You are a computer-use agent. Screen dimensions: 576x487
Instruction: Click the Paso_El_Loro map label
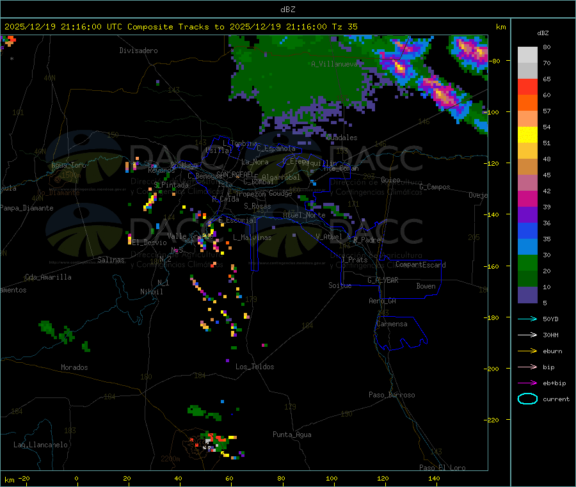click(x=442, y=468)
